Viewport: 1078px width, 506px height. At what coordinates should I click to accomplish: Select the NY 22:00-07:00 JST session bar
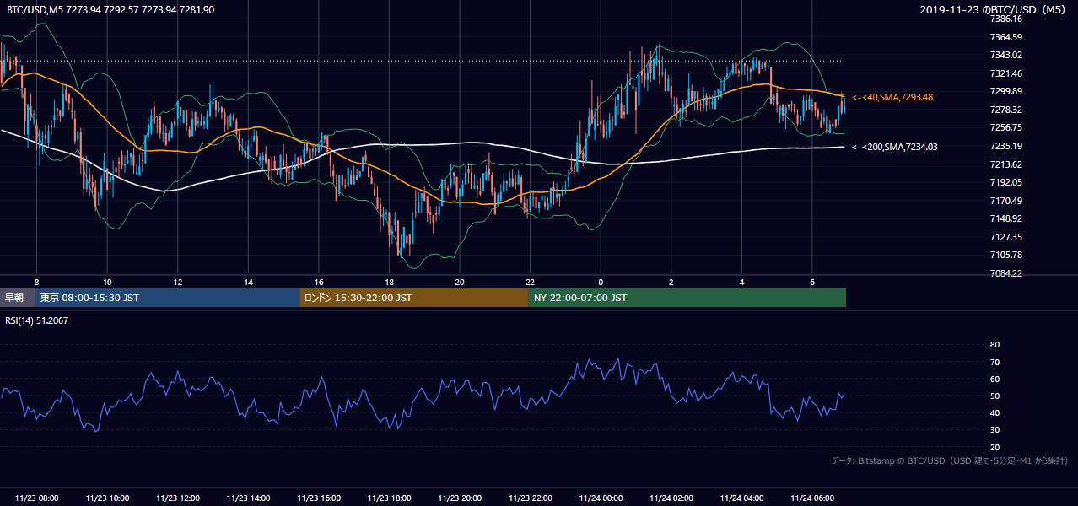687,298
